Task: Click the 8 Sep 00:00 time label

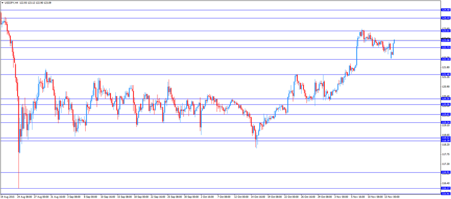Action: coord(91,197)
